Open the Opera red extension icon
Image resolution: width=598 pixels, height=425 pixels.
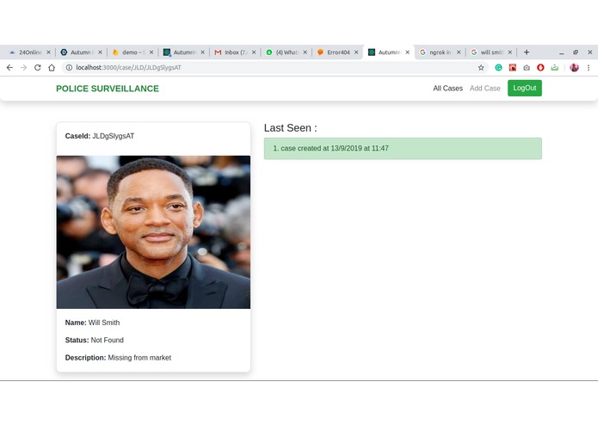coord(540,67)
